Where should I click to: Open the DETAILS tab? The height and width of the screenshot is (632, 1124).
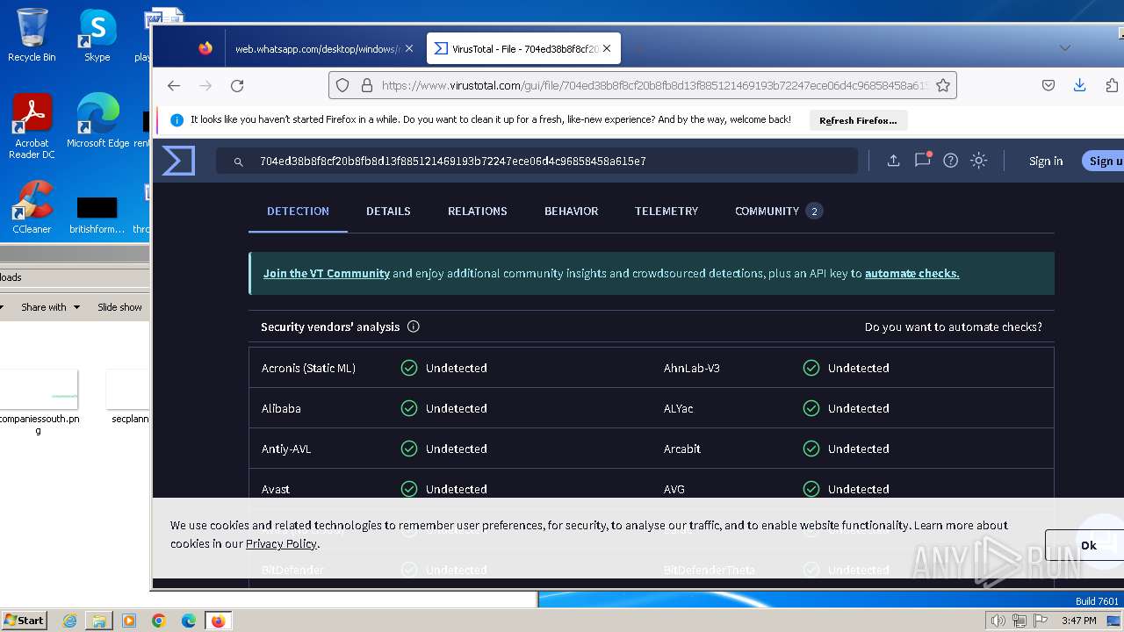(388, 211)
